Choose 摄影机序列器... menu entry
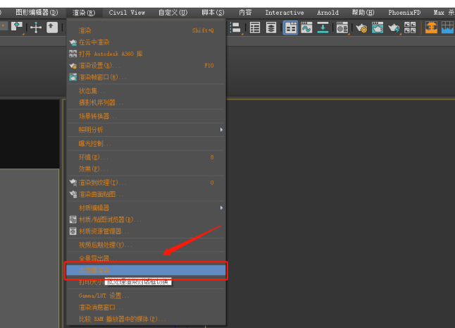The height and width of the screenshot is (328, 455). point(147,102)
